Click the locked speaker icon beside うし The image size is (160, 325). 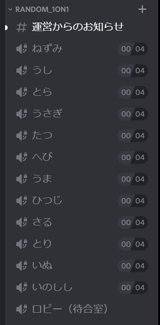(x=22, y=71)
